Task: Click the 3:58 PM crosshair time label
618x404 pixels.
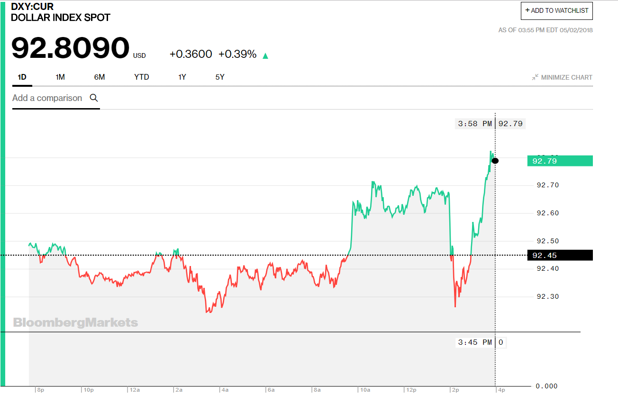Action: (x=475, y=124)
